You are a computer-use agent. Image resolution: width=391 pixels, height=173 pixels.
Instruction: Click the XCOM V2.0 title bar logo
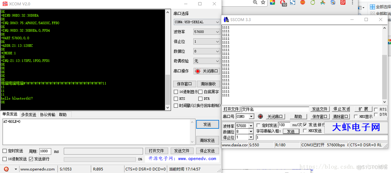tap(5, 4)
